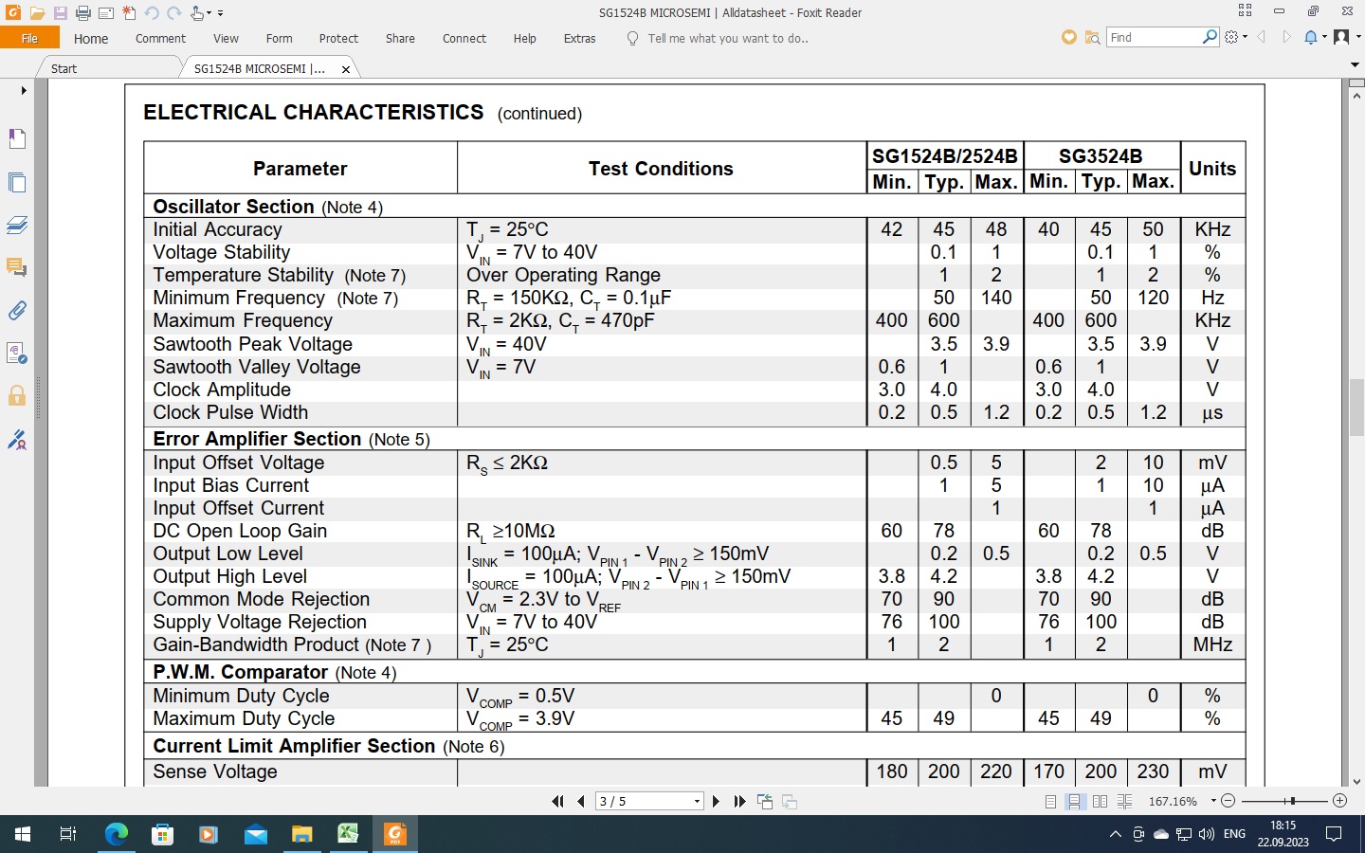Image resolution: width=1365 pixels, height=853 pixels.
Task: Go to the last page button
Action: coord(740,802)
